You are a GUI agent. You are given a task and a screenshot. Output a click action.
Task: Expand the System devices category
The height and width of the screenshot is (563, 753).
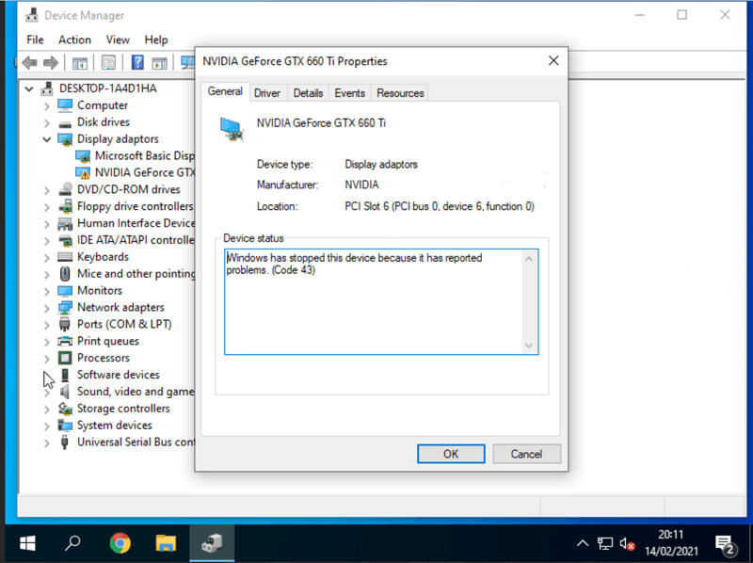[x=46, y=426]
